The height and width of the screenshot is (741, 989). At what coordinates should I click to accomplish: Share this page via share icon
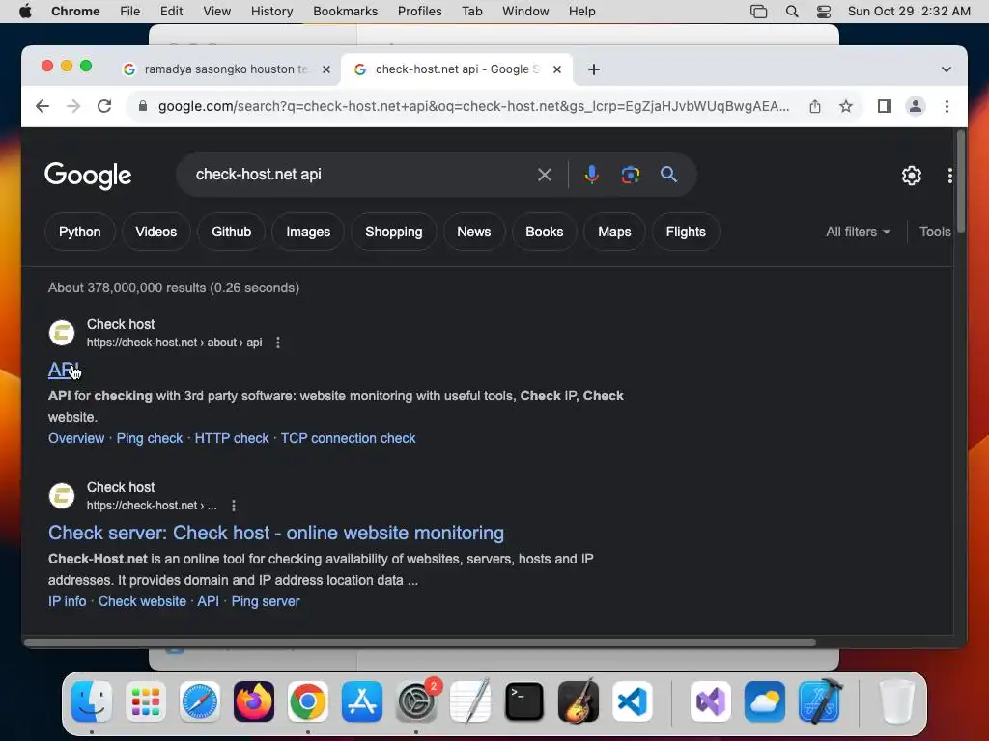coord(815,106)
